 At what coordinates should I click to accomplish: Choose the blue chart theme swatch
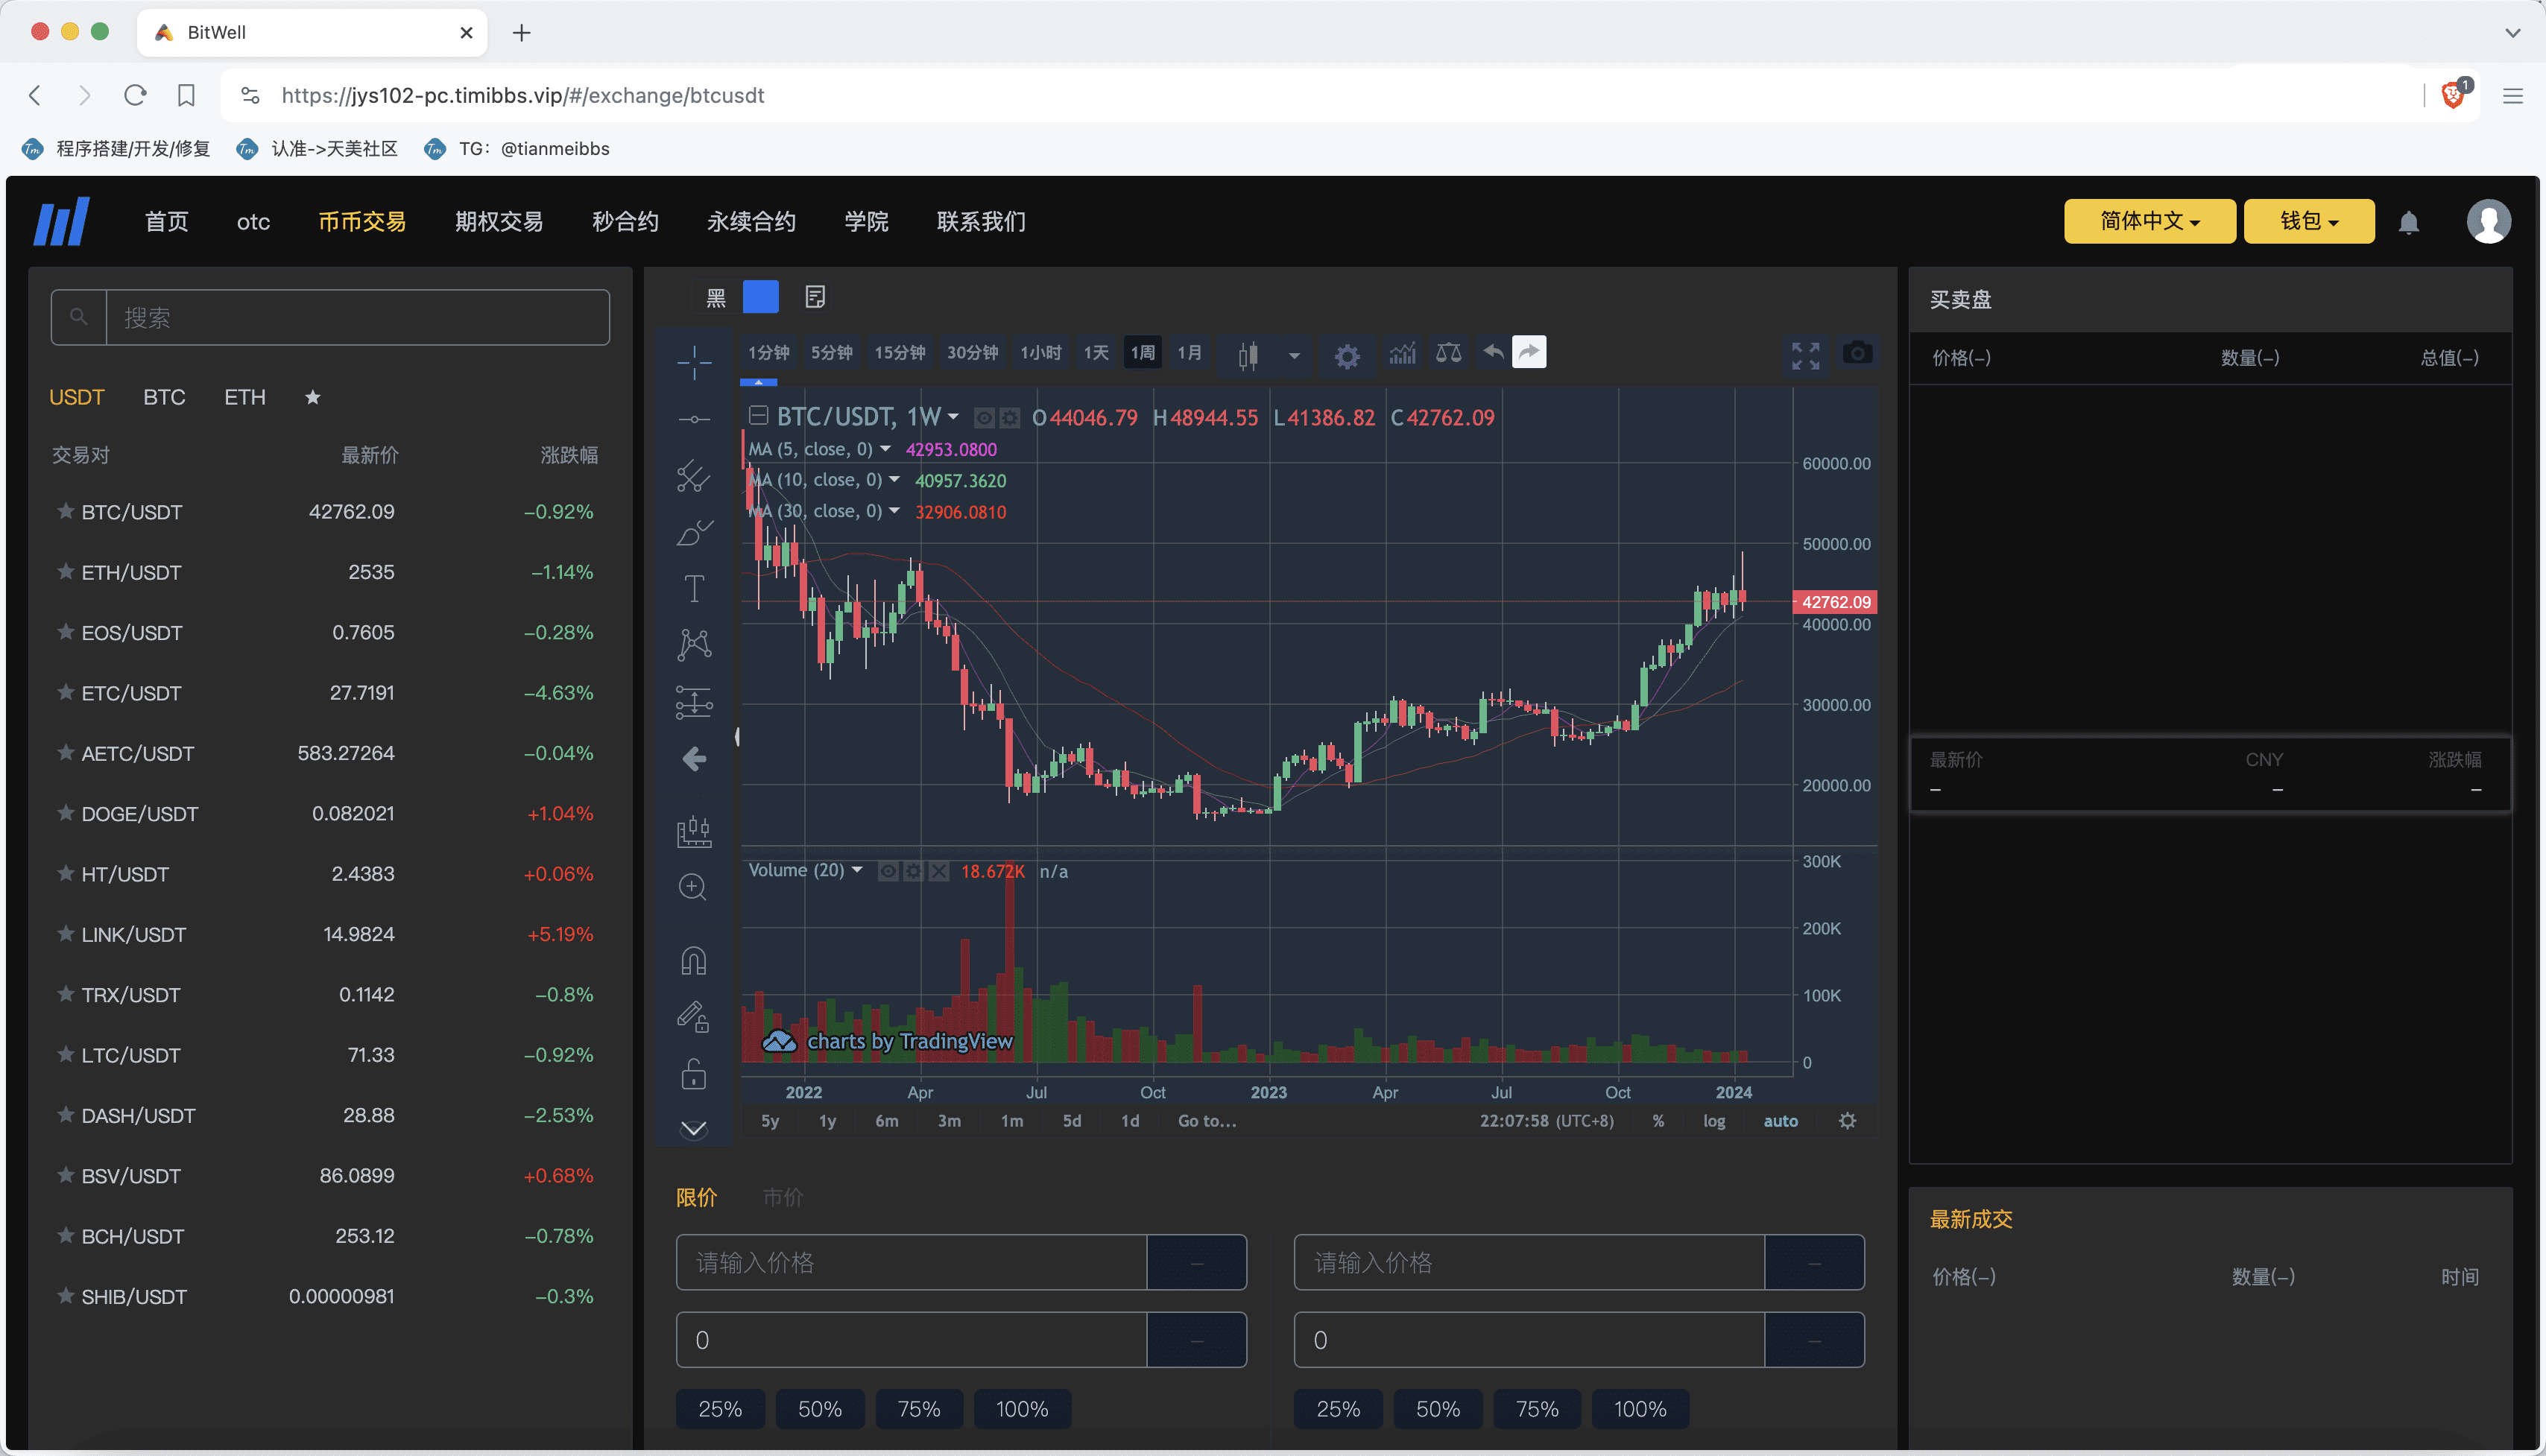pos(760,297)
